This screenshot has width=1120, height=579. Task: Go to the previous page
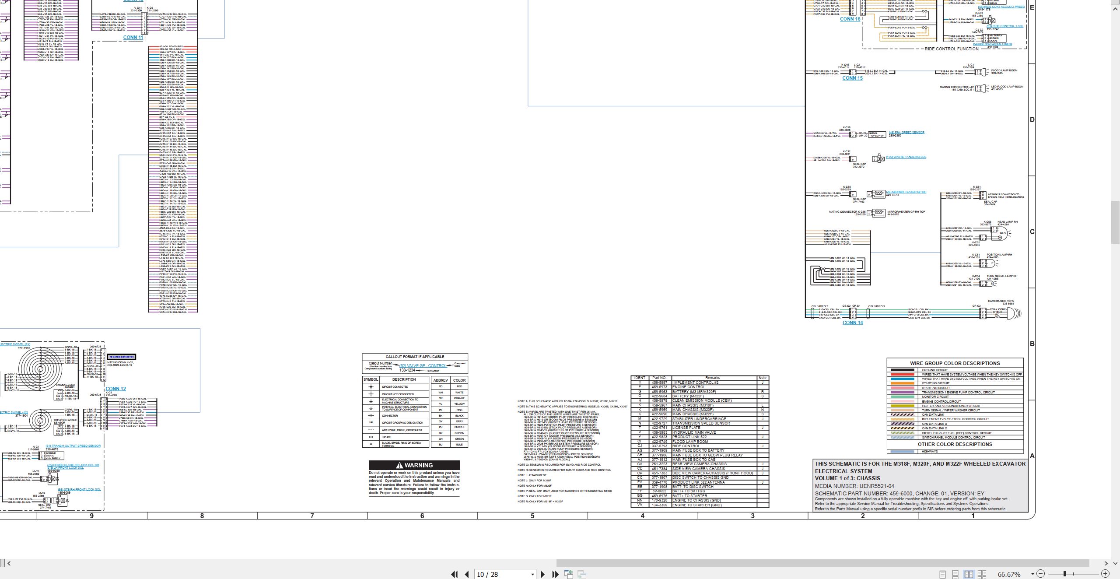[x=467, y=574]
